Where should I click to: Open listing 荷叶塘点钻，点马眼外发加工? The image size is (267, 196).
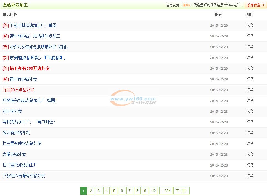click(x=35, y=36)
